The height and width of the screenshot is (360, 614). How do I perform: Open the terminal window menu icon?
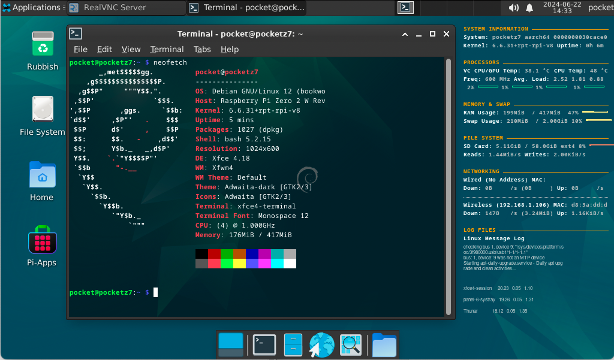[76, 34]
